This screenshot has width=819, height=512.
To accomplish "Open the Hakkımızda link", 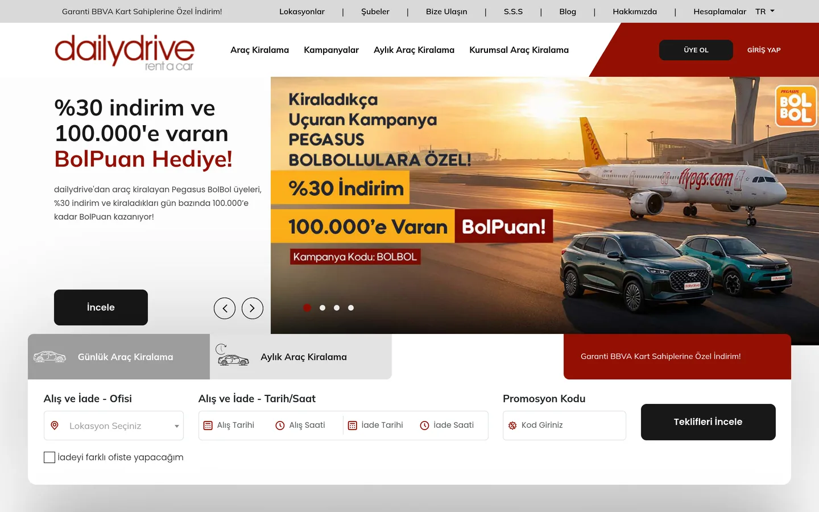I will point(635,11).
